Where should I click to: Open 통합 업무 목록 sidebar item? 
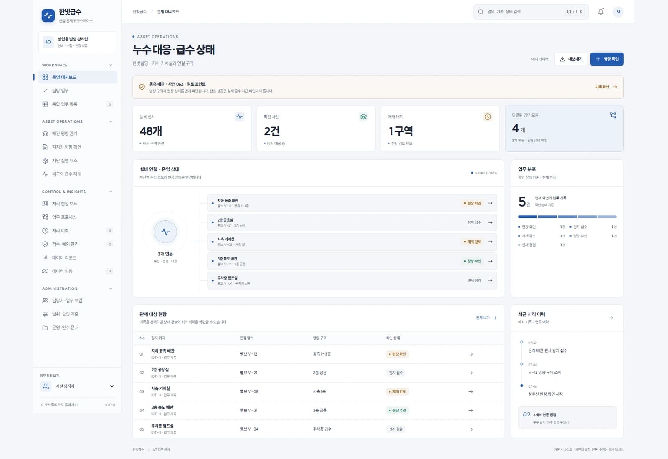(x=78, y=104)
